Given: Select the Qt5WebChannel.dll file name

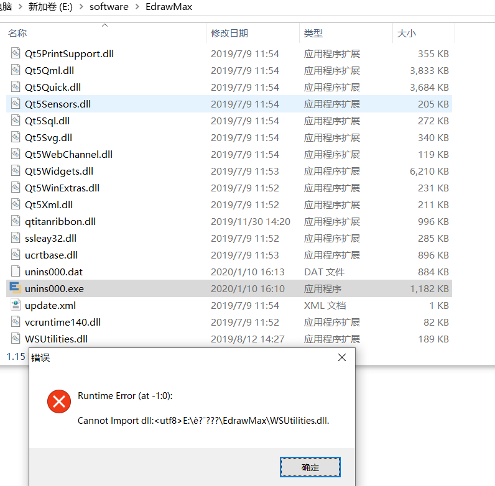Looking at the screenshot, I should [x=68, y=154].
